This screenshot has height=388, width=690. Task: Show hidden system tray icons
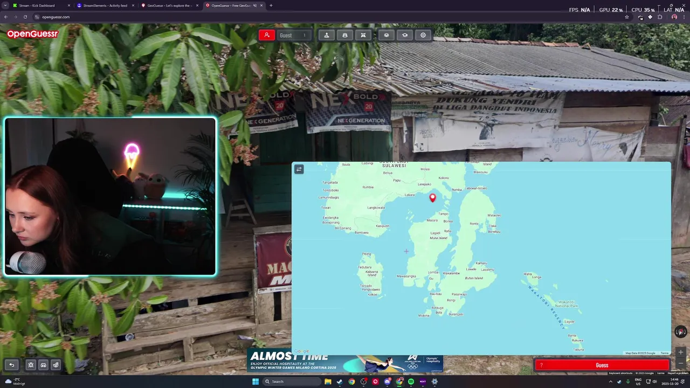point(611,382)
